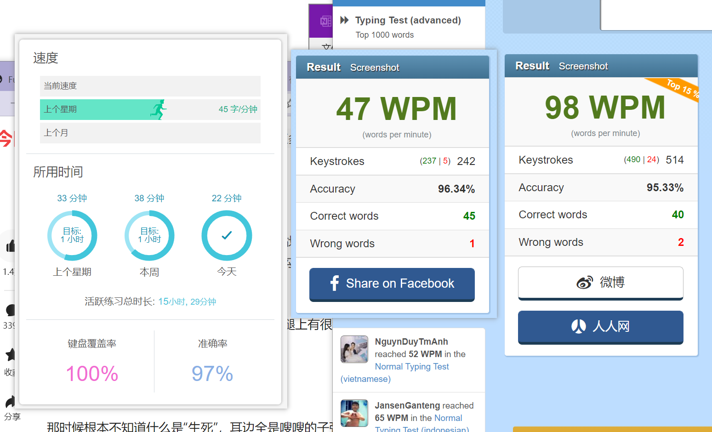Click NguynDuyTmAnh's avatar thumbnail
This screenshot has width=712, height=432.
pos(354,349)
